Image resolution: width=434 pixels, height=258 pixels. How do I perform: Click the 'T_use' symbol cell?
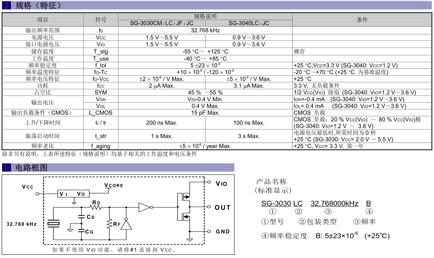[x=101, y=59]
